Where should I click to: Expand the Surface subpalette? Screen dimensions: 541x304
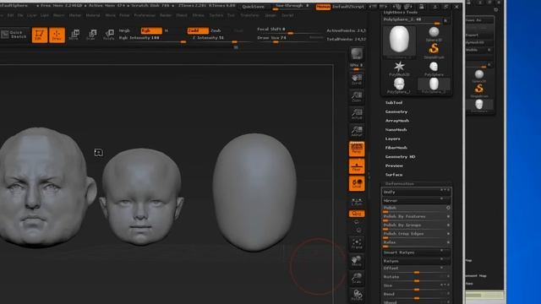click(x=394, y=175)
